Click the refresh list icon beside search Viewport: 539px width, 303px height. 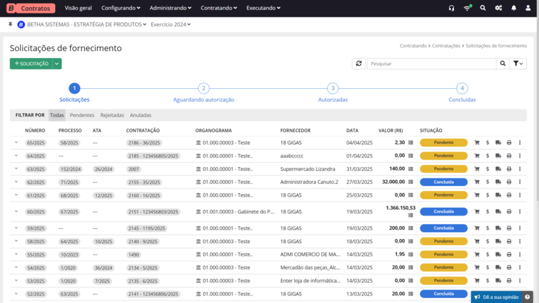pyautogui.click(x=359, y=63)
